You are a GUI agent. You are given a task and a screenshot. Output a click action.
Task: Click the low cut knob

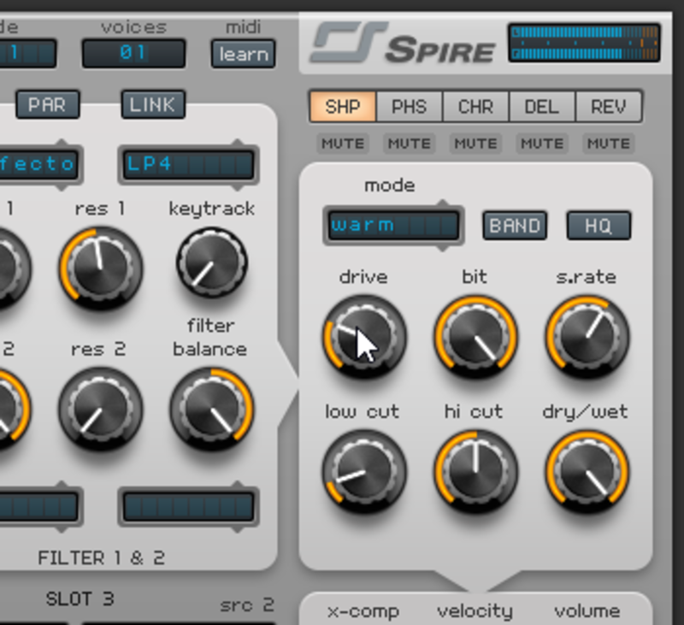365,471
